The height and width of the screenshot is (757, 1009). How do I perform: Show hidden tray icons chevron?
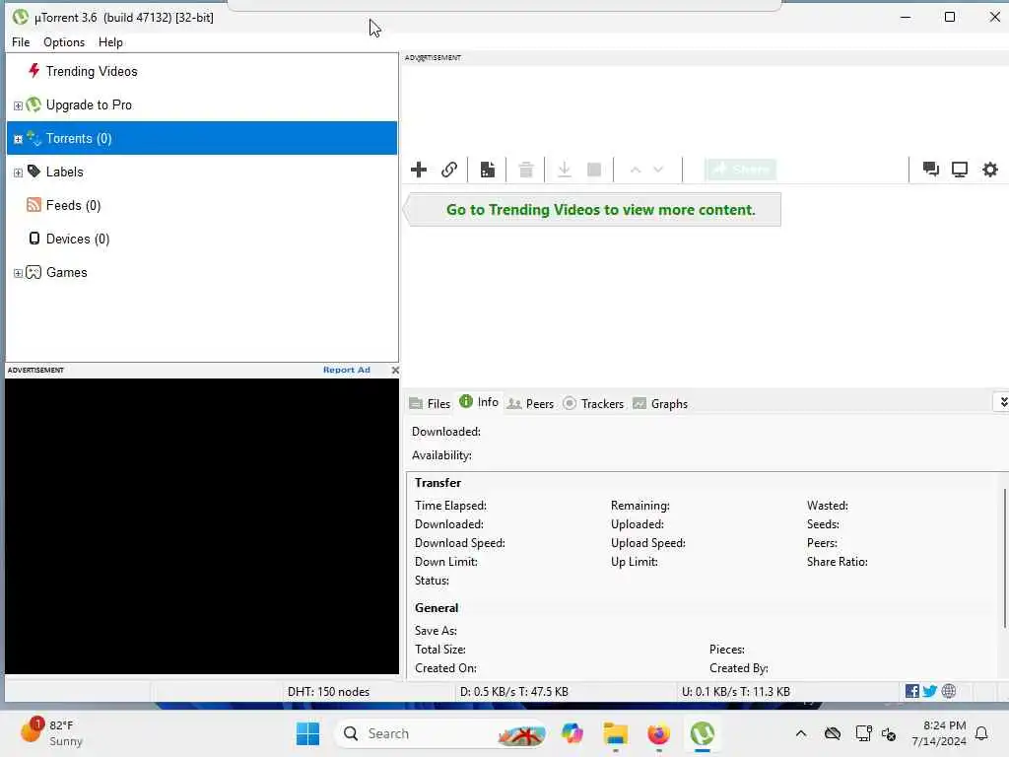click(x=800, y=733)
